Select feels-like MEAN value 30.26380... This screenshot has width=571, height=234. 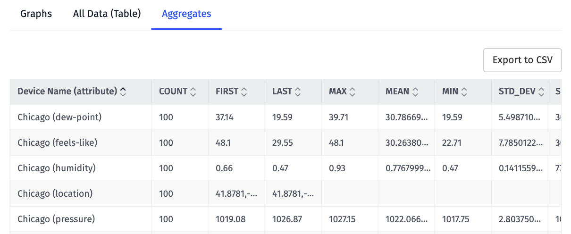[x=407, y=142]
